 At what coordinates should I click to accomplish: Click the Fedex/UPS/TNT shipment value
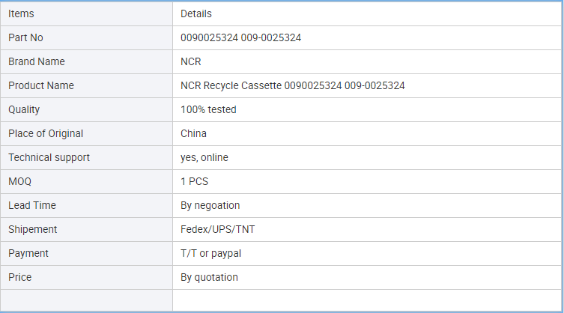[218, 230]
